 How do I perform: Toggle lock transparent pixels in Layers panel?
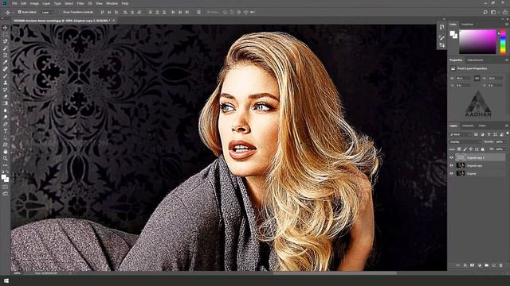(x=459, y=149)
